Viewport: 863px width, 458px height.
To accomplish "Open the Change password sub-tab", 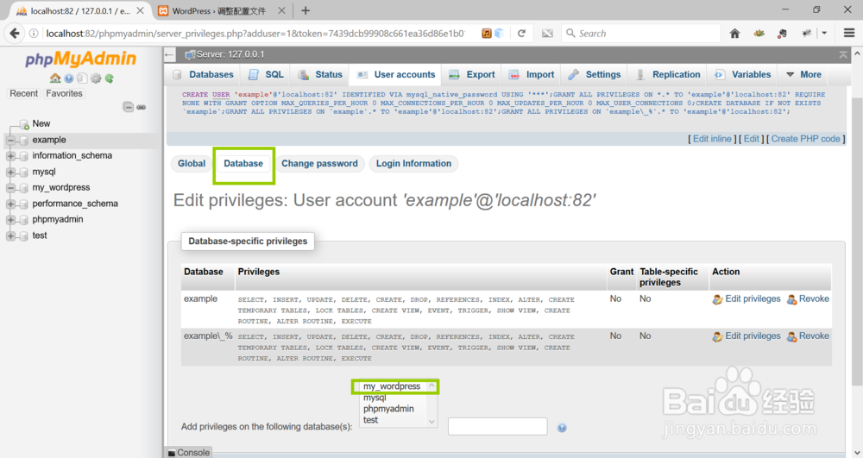I will 319,164.
